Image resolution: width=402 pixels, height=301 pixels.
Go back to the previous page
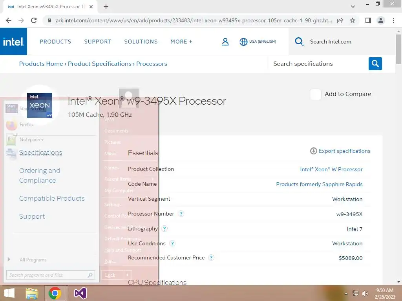pyautogui.click(x=9, y=20)
